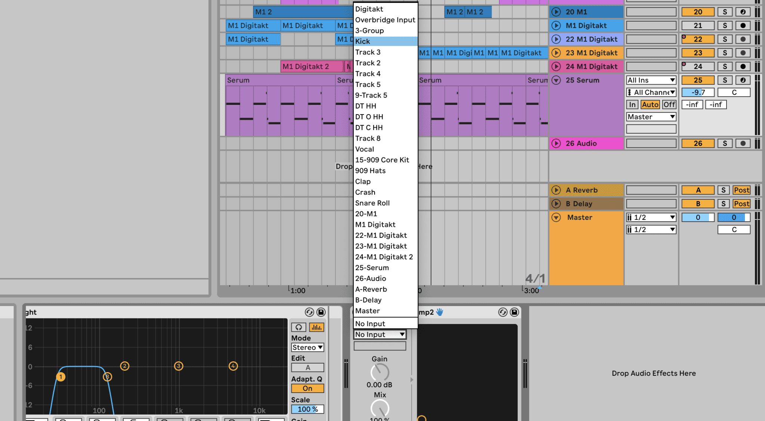Click the record arm icon on track 26 Audio
This screenshot has height=421, width=765.
coord(743,143)
